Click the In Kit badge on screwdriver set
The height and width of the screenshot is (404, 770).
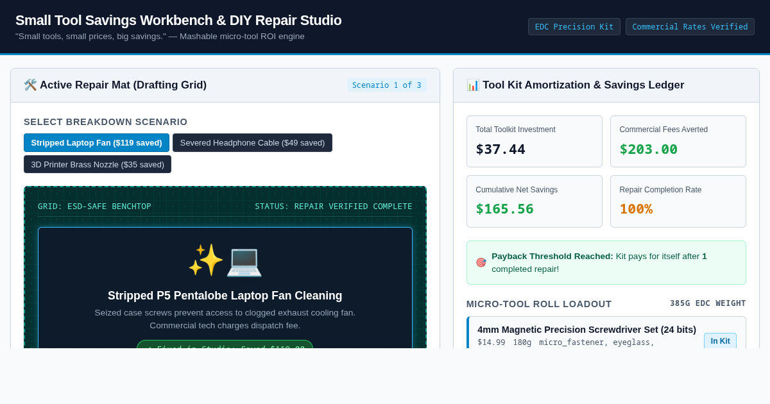point(720,341)
